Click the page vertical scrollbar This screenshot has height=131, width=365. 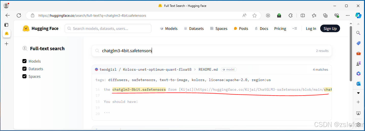(x=351, y=53)
